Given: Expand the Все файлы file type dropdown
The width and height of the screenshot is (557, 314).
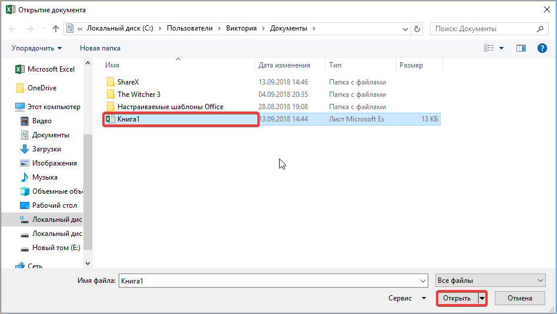Looking at the screenshot, I should pyautogui.click(x=491, y=281).
